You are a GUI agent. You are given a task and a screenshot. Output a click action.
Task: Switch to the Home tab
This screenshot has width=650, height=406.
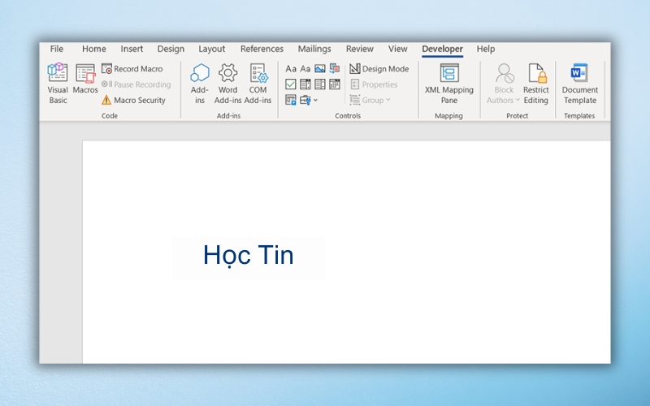[94, 49]
